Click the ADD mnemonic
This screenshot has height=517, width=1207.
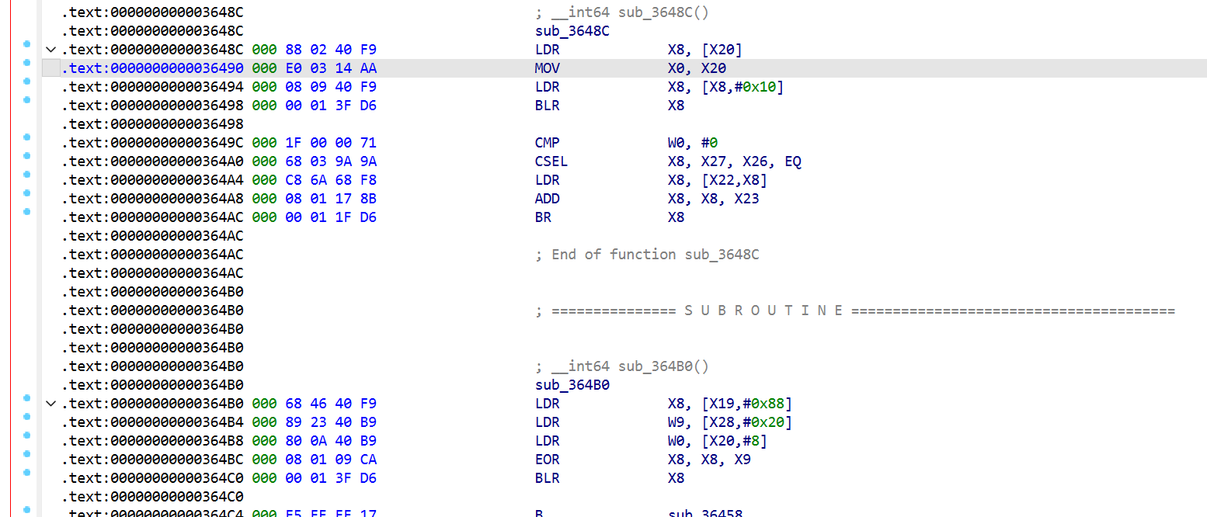[x=548, y=199]
